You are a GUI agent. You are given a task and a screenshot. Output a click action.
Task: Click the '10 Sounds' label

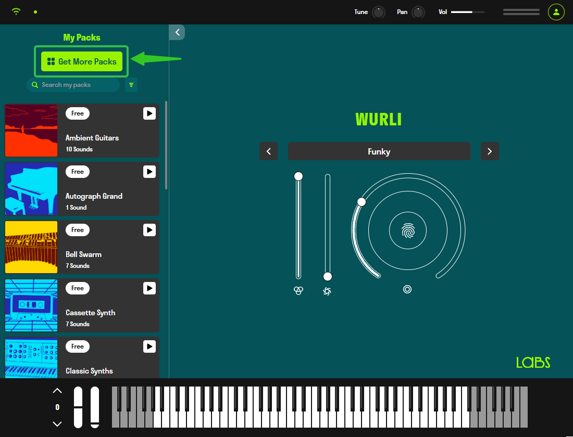click(x=79, y=149)
